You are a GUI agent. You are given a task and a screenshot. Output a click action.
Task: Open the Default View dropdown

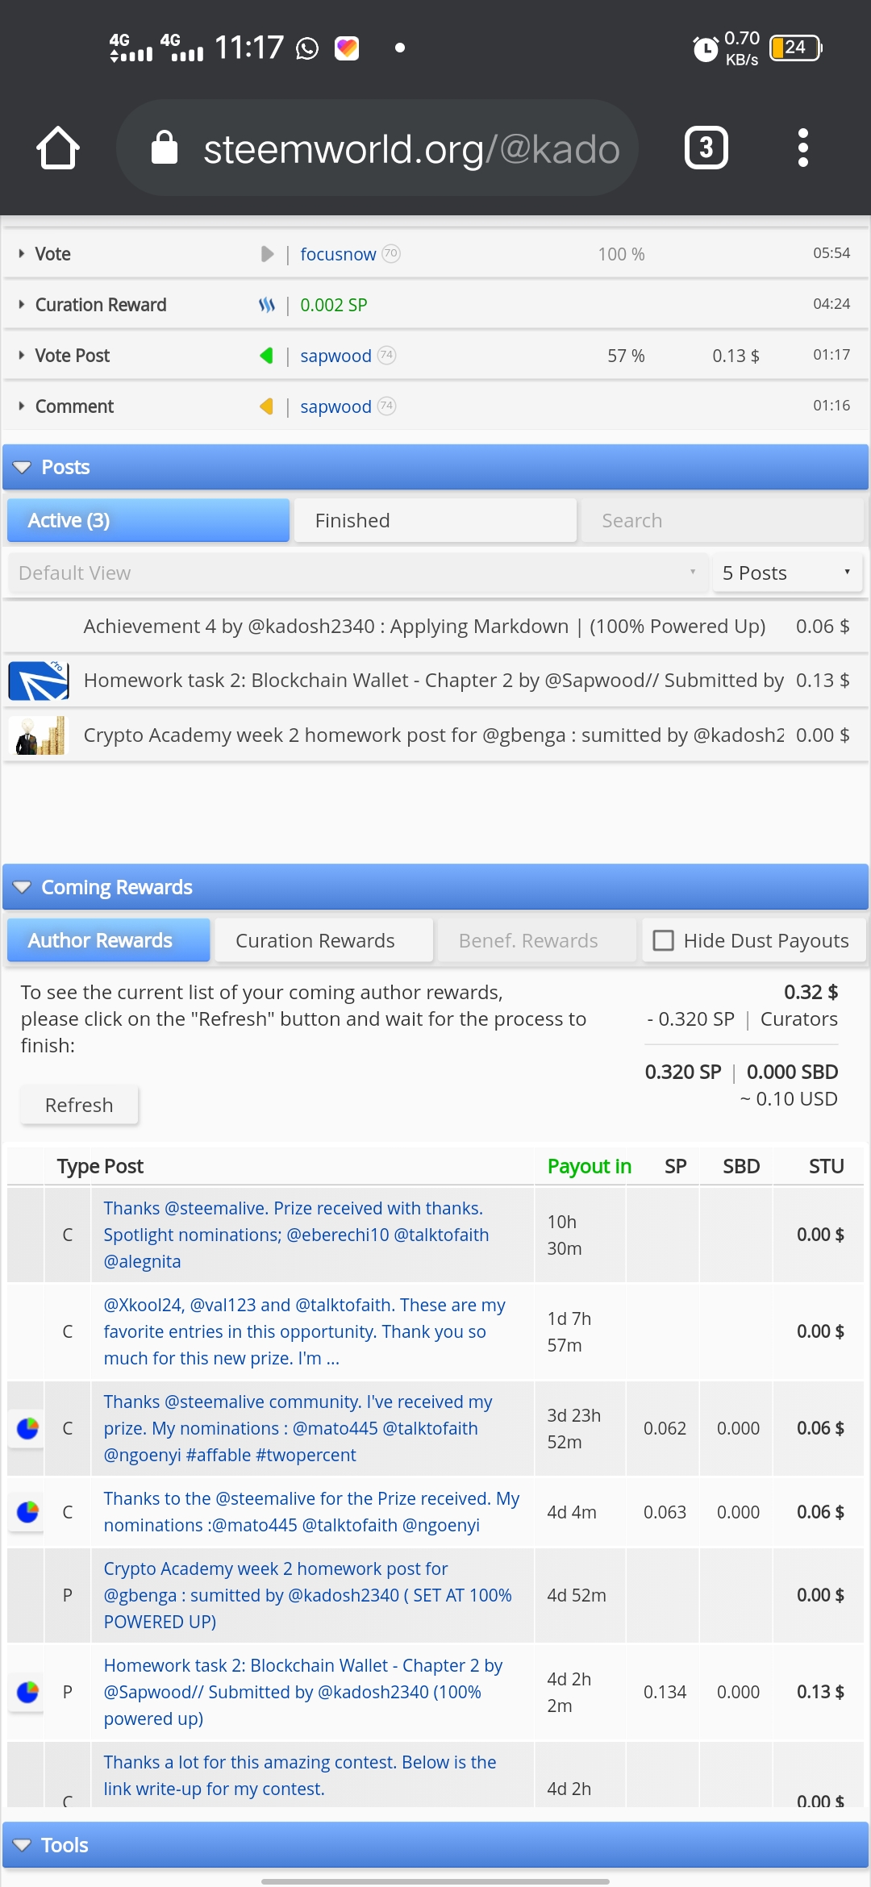pos(357,573)
